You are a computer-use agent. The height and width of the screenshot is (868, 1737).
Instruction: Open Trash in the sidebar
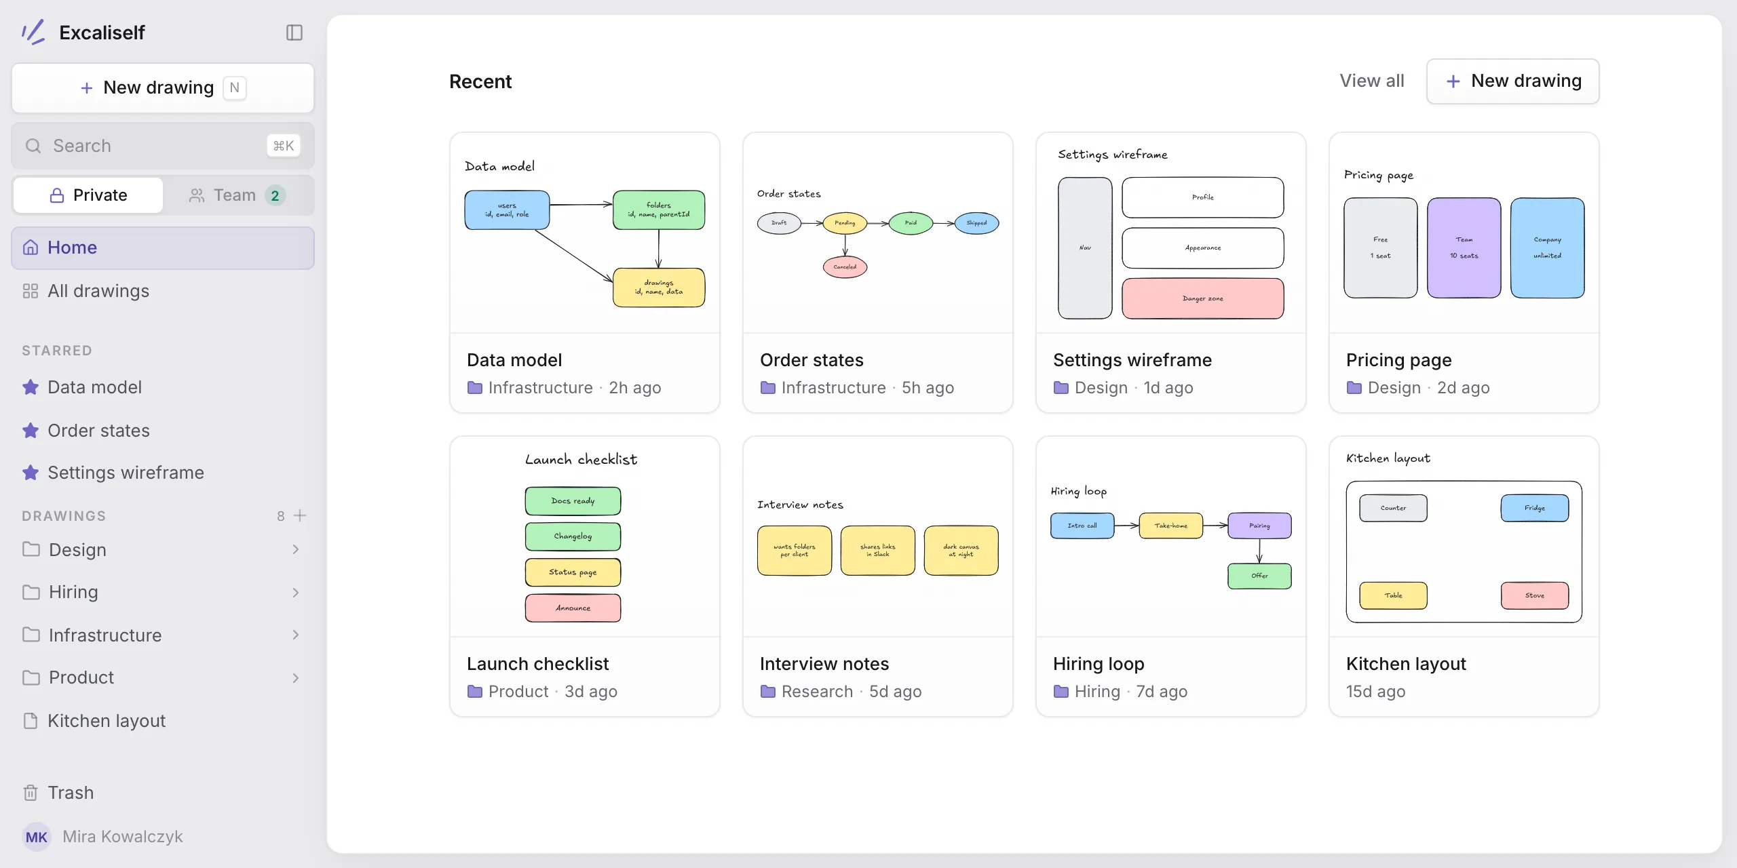point(163,792)
